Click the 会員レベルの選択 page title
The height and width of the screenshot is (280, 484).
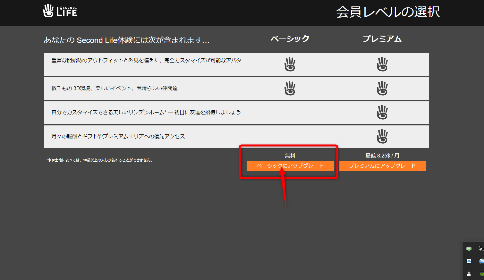[387, 12]
